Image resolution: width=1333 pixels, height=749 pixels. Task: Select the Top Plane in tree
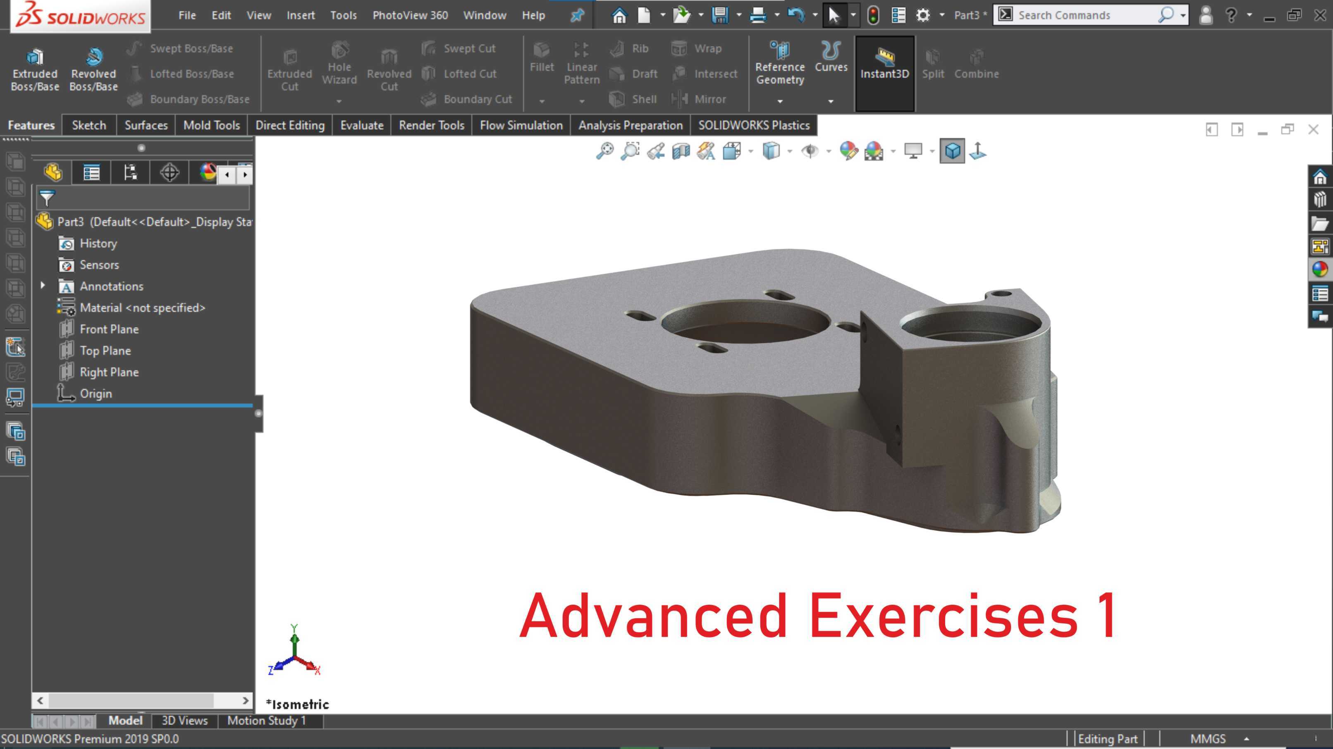(95, 351)
